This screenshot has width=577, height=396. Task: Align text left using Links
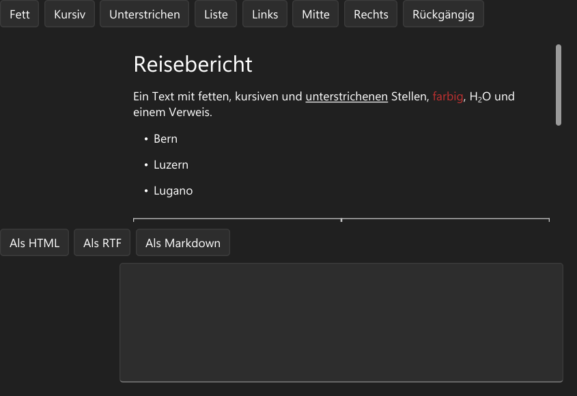[x=265, y=14]
